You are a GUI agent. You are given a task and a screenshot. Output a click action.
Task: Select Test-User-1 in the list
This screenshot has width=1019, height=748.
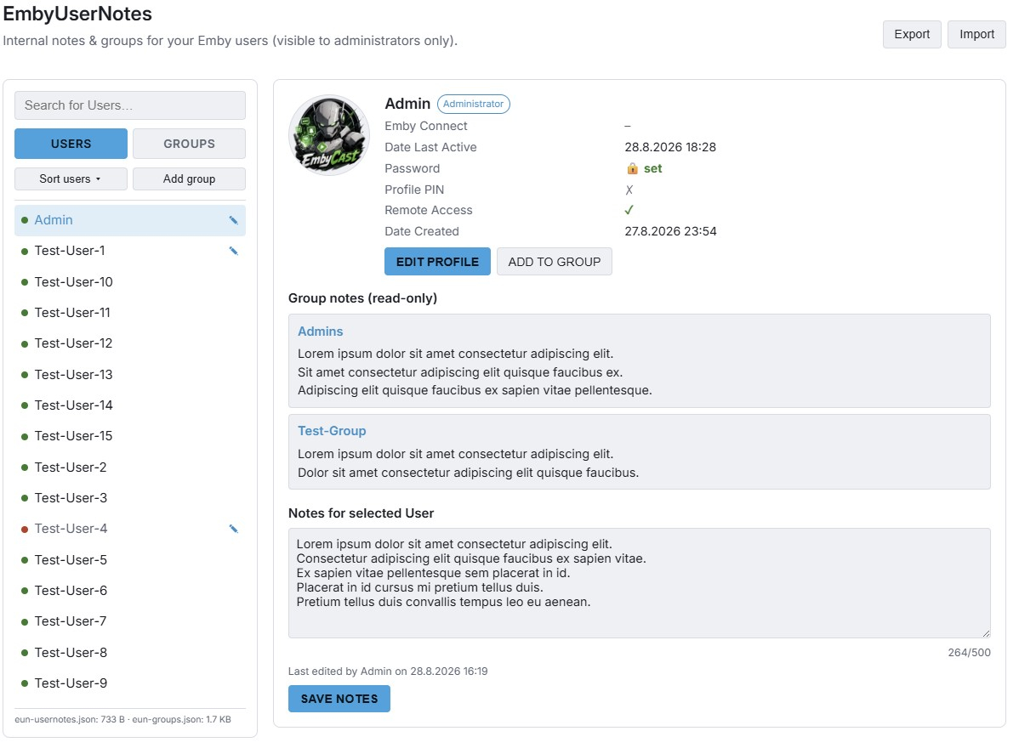coord(130,251)
